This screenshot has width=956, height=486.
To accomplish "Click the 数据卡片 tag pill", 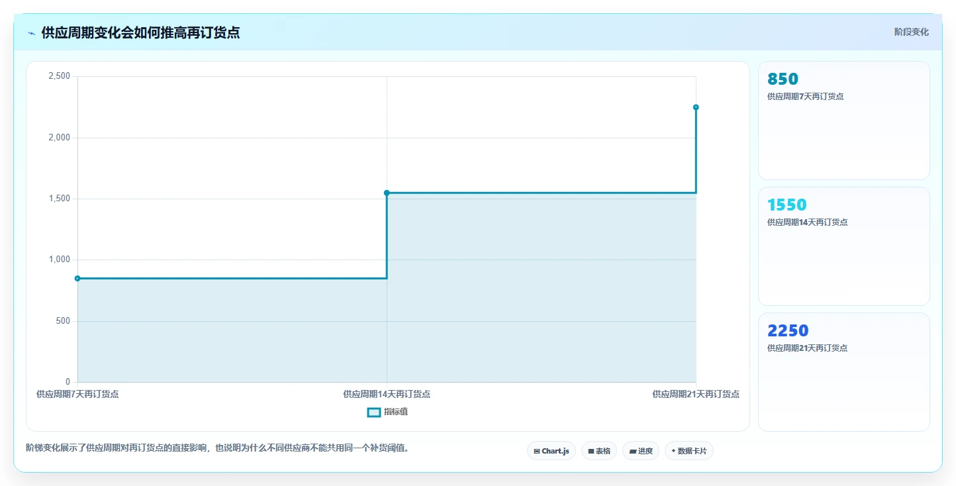I will 689,451.
